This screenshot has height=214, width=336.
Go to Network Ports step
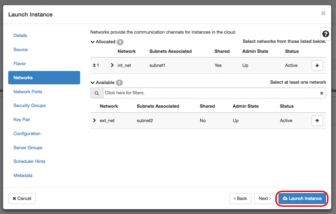[x=28, y=92]
